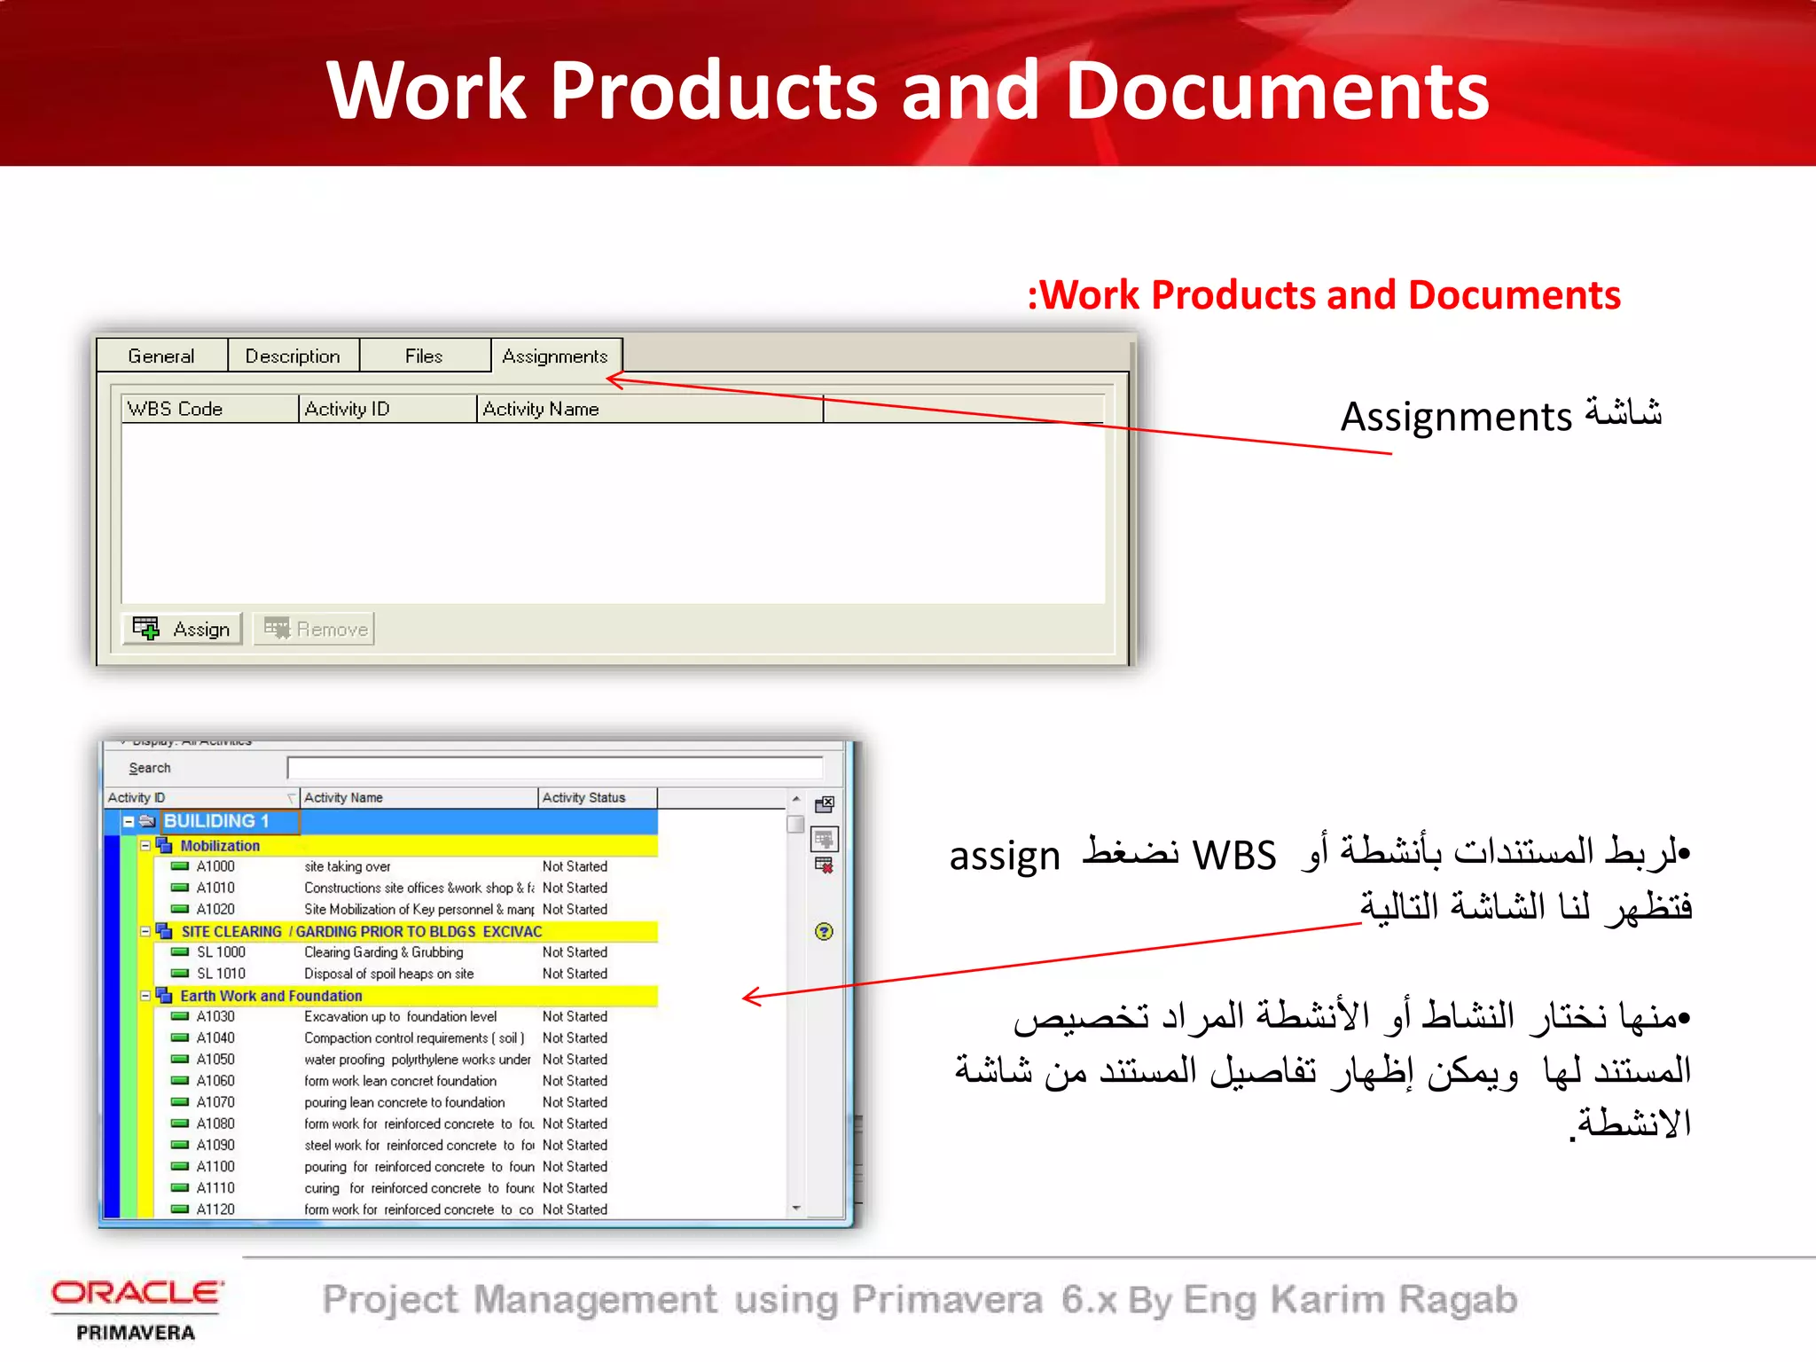Click the Remove button

click(x=314, y=629)
